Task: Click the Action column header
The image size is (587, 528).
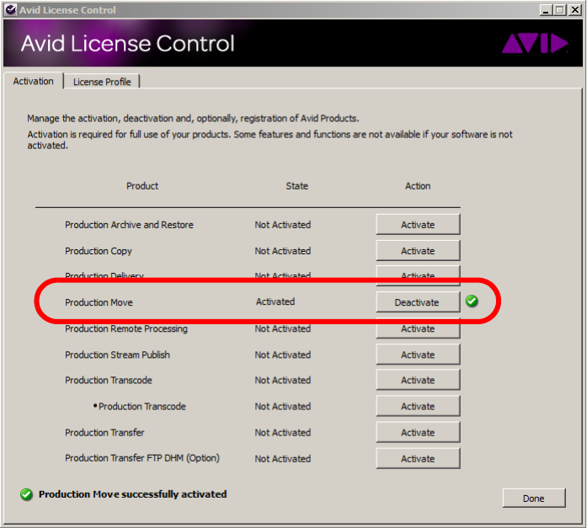Action: pyautogui.click(x=418, y=186)
